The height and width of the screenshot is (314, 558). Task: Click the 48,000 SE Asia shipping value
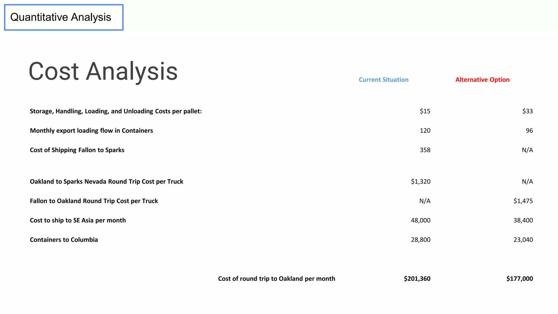(x=420, y=220)
